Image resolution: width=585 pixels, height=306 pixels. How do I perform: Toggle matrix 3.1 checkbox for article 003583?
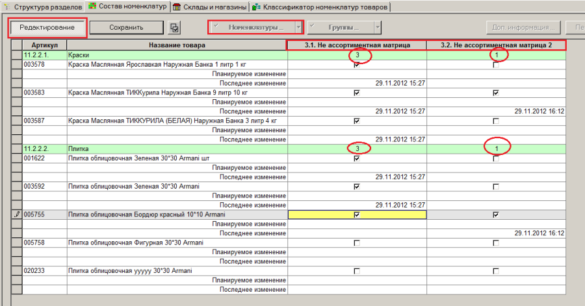click(357, 93)
